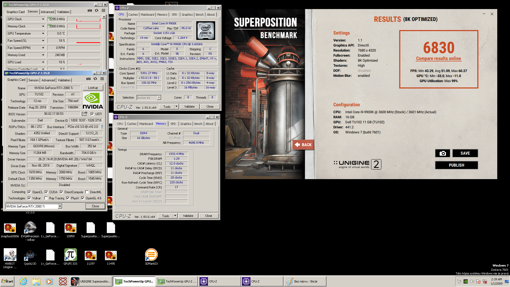Toggle the DirectML checkbox

point(87,192)
